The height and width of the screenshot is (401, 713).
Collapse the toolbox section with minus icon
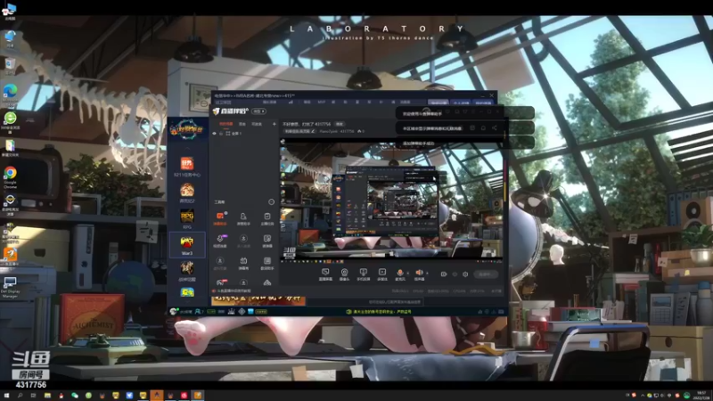coord(272,202)
